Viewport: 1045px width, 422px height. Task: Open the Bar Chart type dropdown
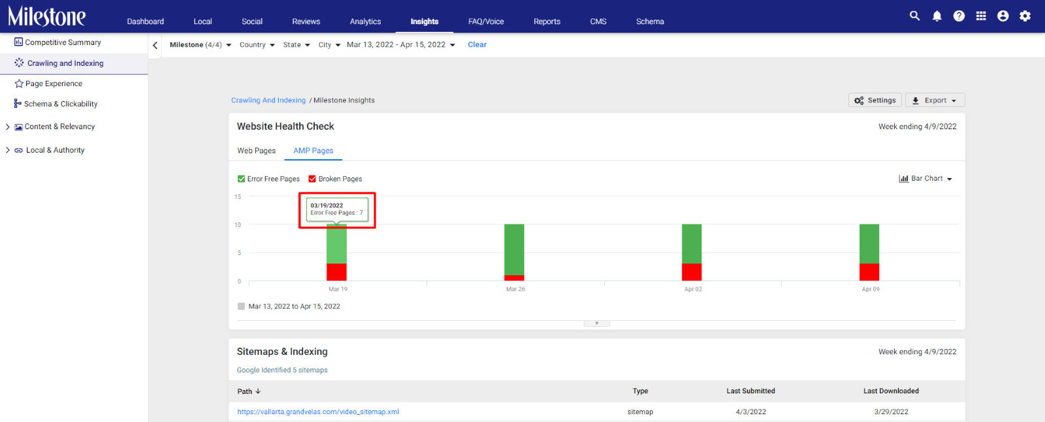coord(925,179)
